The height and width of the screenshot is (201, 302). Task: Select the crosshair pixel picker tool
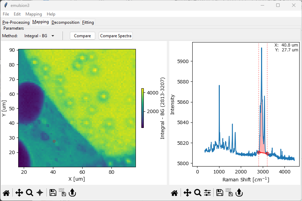click(x=40, y=193)
